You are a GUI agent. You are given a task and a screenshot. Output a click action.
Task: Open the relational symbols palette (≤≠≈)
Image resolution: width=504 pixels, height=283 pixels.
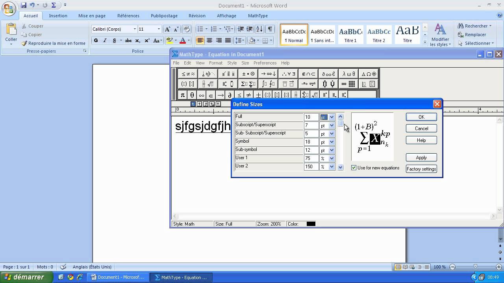click(x=188, y=74)
